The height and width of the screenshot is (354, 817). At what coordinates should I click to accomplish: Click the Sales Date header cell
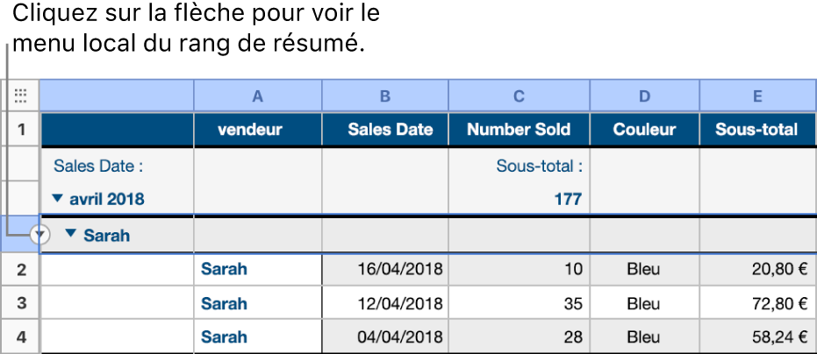click(390, 130)
